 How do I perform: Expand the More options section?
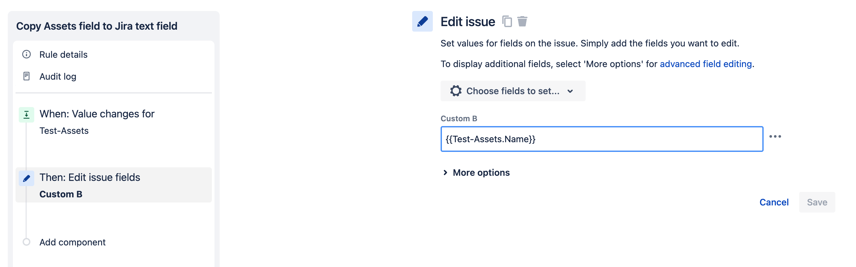(x=481, y=173)
